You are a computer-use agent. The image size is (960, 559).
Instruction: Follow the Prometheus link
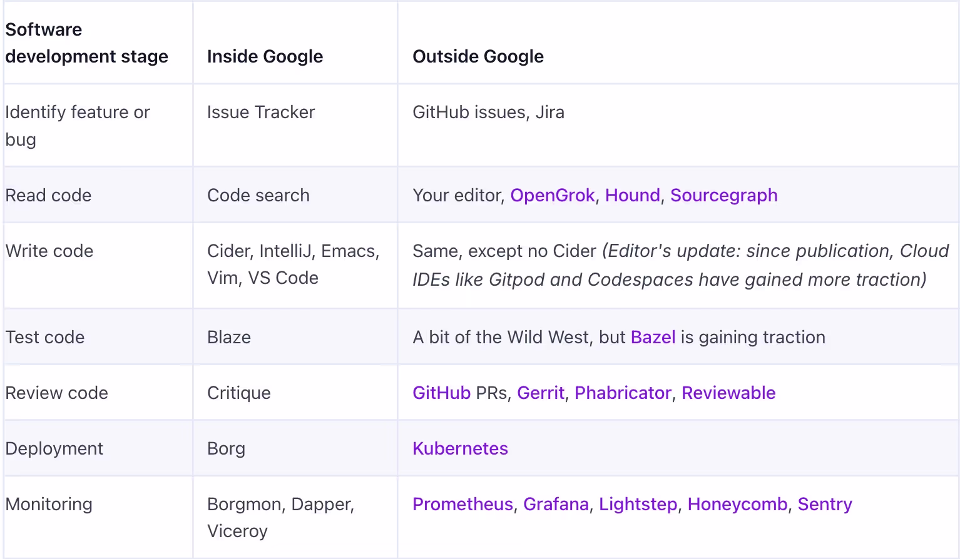(462, 504)
